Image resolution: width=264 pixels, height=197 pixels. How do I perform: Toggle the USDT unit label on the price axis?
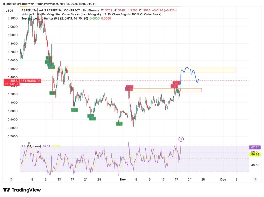(x=10, y=11)
